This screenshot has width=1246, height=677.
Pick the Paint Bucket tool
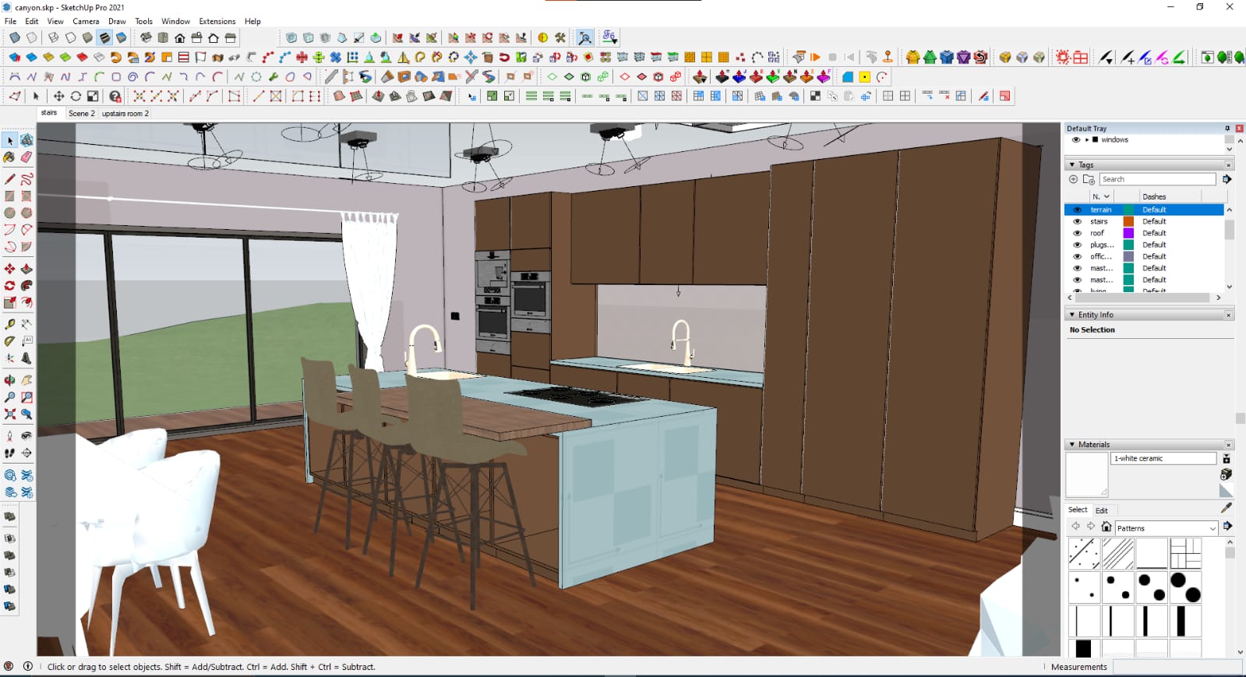tap(9, 157)
